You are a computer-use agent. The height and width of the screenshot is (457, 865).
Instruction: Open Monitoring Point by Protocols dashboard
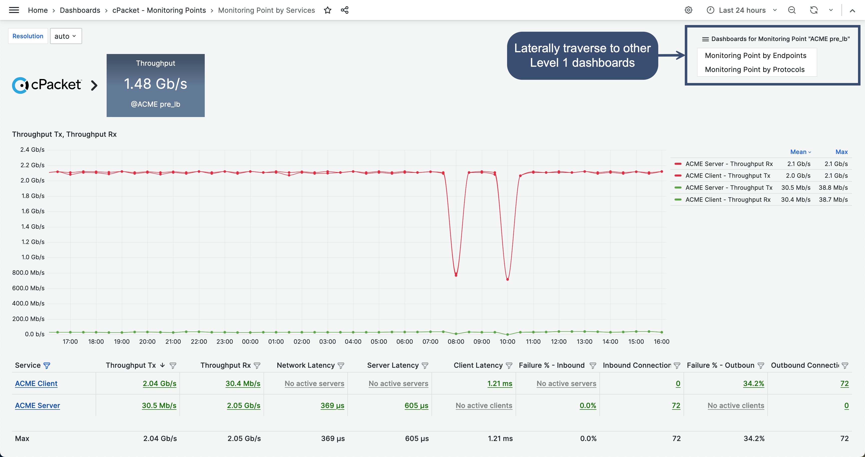tap(755, 69)
